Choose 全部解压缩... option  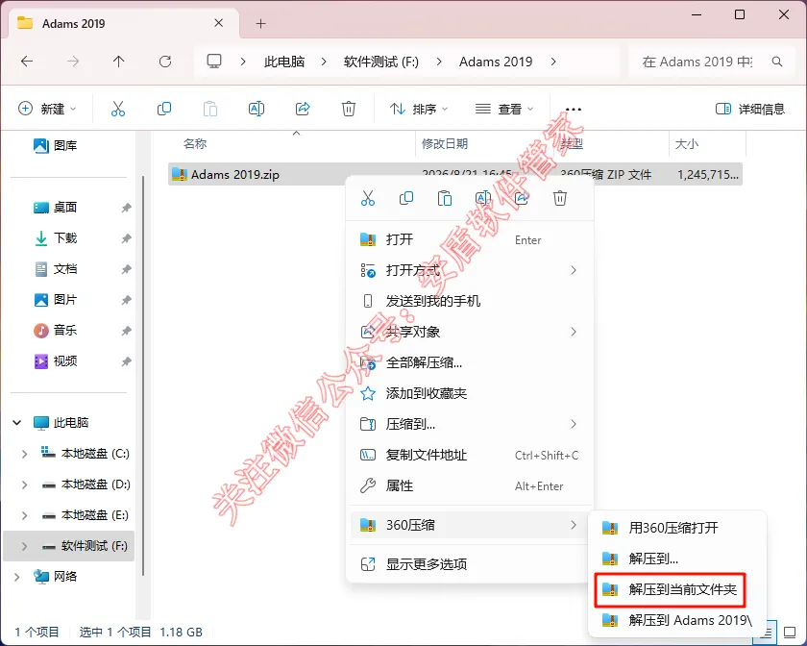pos(470,362)
